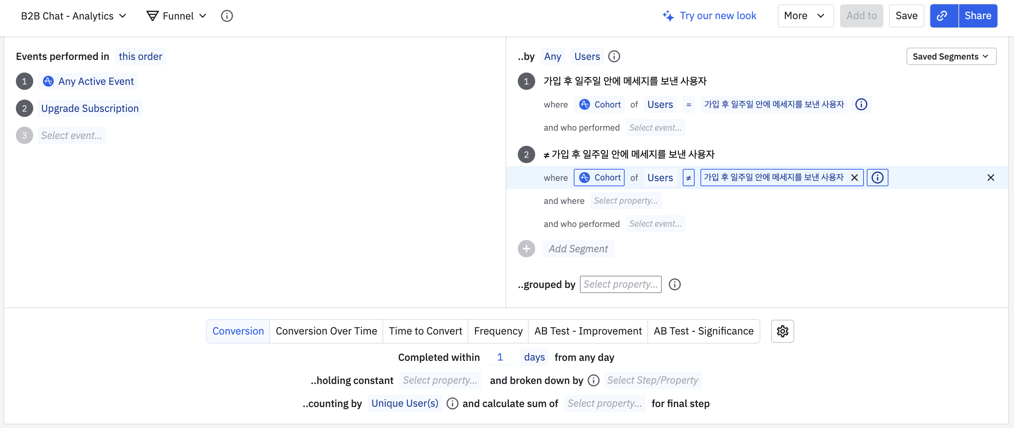Click info icon beside Unique User(s)

[452, 403]
